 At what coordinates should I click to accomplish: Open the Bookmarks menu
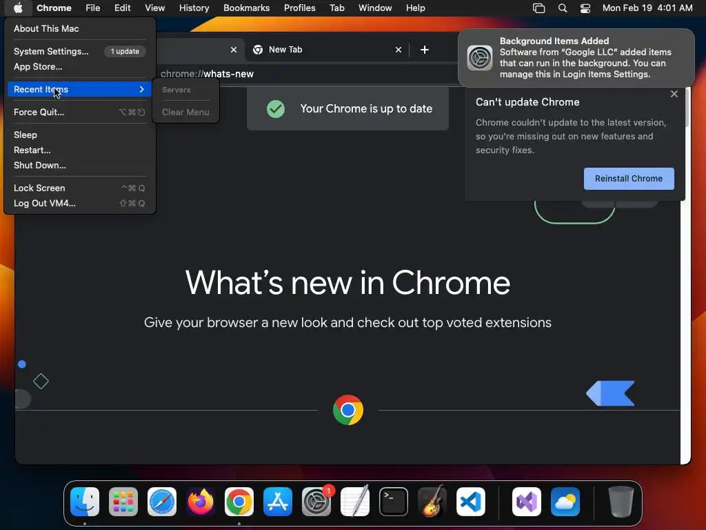[246, 8]
